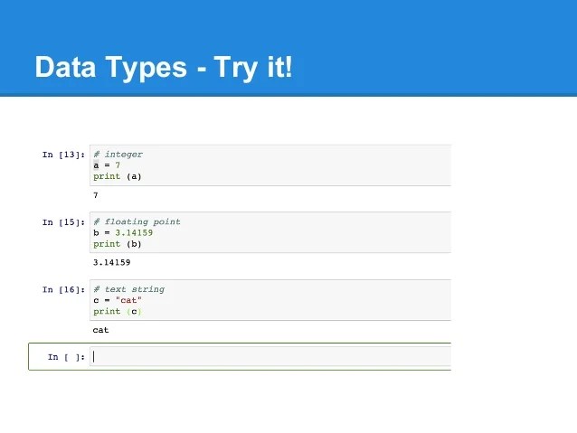Click the "b = 3.14159" assignment line

tap(122, 232)
